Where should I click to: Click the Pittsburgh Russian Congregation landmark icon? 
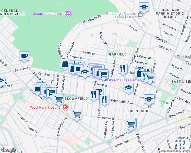pos(140,16)
